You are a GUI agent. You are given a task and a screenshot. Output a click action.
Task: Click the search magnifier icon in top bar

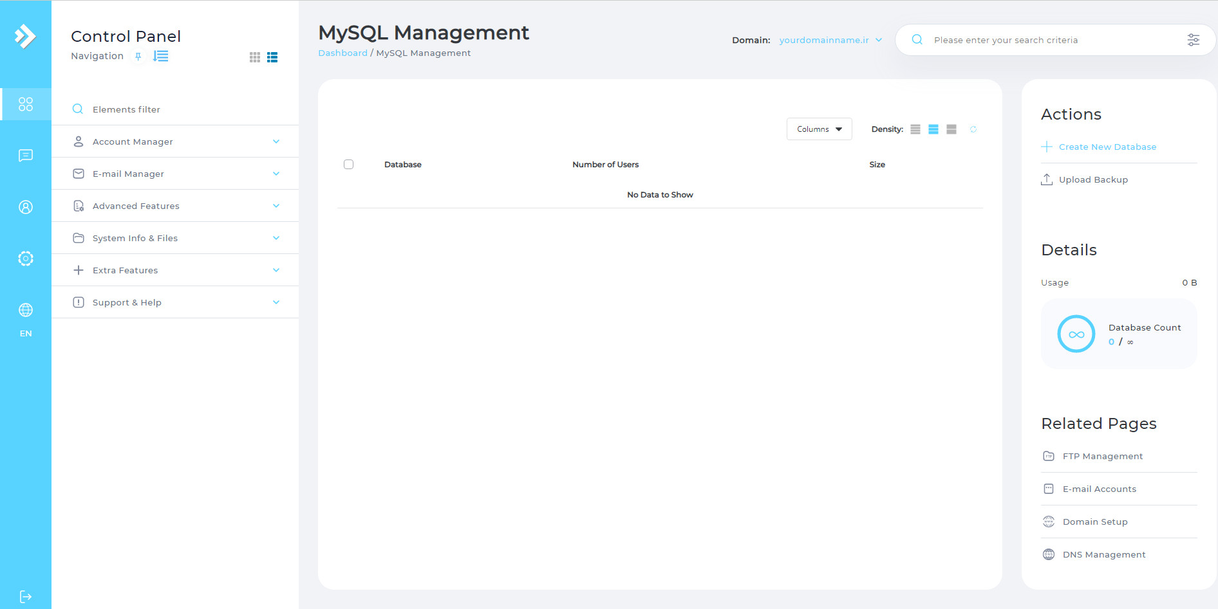point(917,40)
